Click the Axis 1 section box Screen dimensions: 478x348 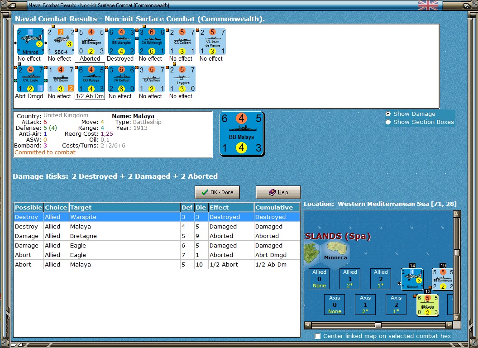point(365,305)
